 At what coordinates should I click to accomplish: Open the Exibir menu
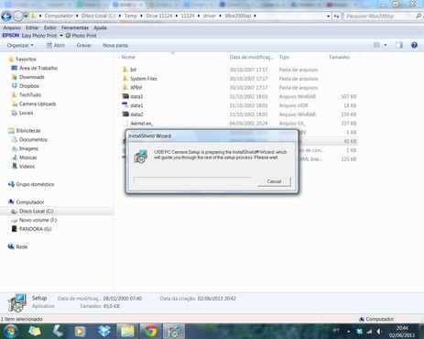point(49,27)
